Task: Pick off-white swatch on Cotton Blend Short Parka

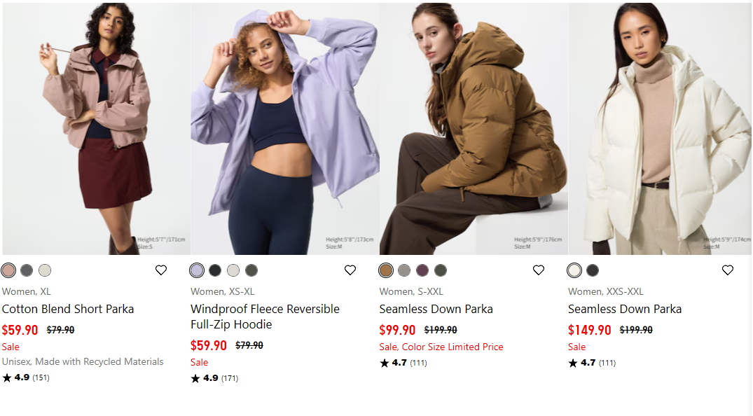Action: (45, 270)
